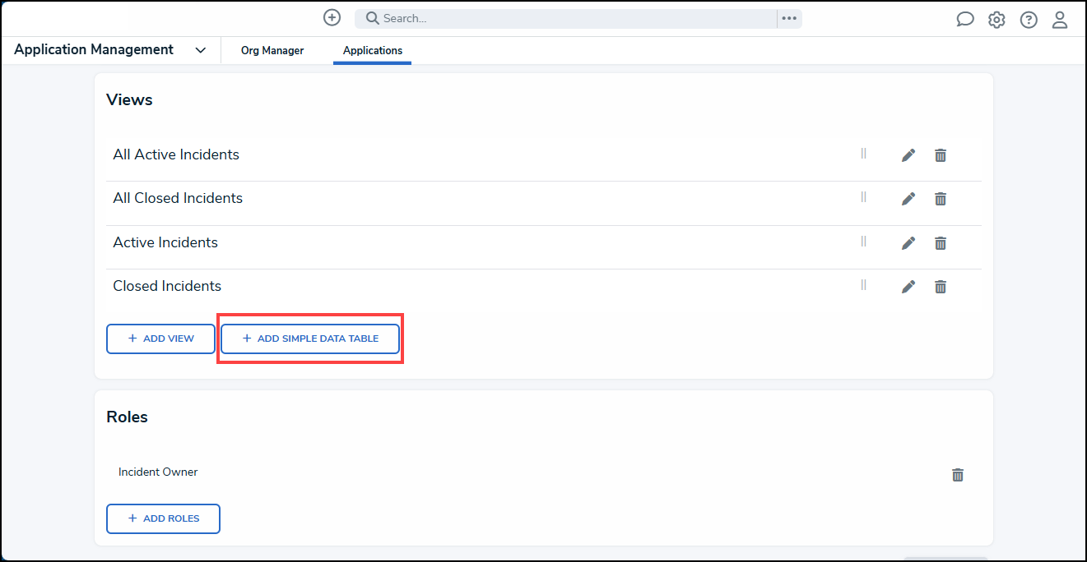Select the Active Incidents row text
1087x562 pixels.
165,242
